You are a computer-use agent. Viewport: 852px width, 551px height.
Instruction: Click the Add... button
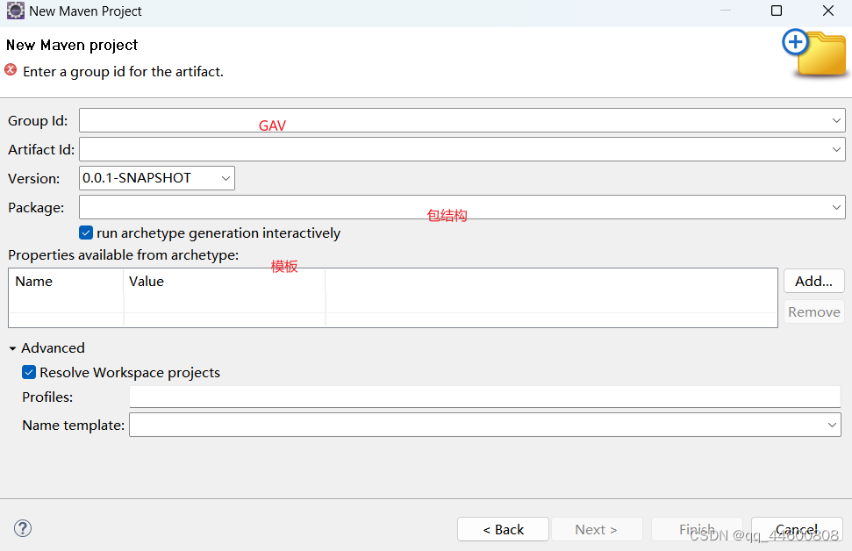click(813, 282)
